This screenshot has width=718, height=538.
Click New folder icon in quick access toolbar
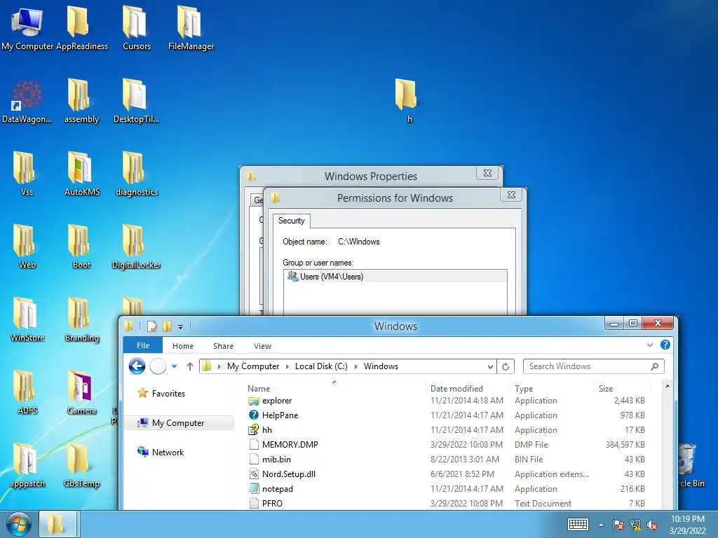(x=167, y=326)
